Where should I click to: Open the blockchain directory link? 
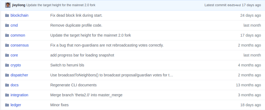coord(19,15)
